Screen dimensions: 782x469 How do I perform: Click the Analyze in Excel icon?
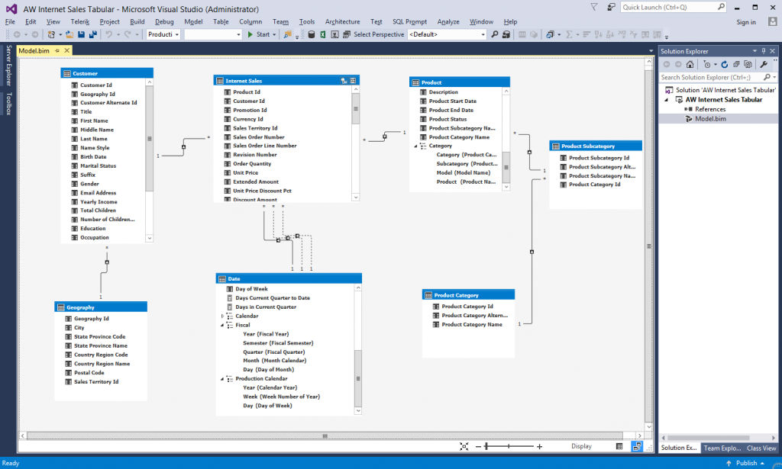(x=323, y=34)
